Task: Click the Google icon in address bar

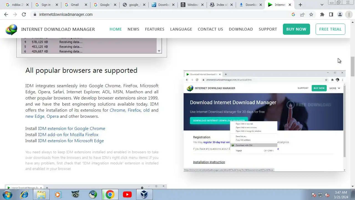Action: pyautogui.click(x=293, y=14)
